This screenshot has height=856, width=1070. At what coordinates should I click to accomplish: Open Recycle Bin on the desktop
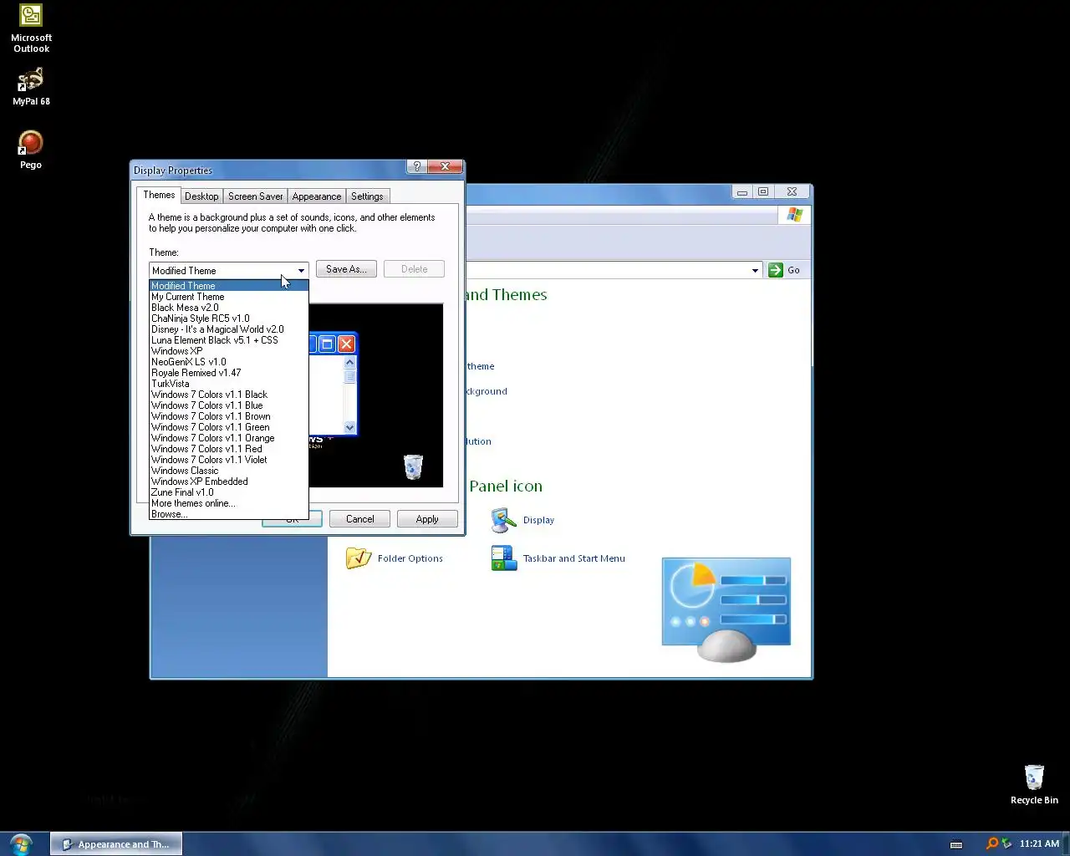click(x=1034, y=784)
